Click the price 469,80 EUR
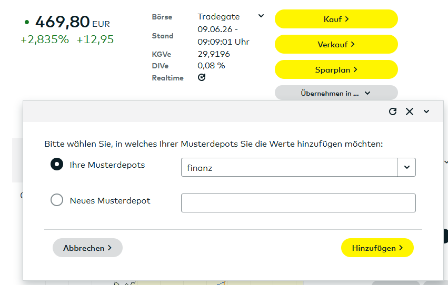Viewport: 448px width, 285px height. click(x=73, y=22)
